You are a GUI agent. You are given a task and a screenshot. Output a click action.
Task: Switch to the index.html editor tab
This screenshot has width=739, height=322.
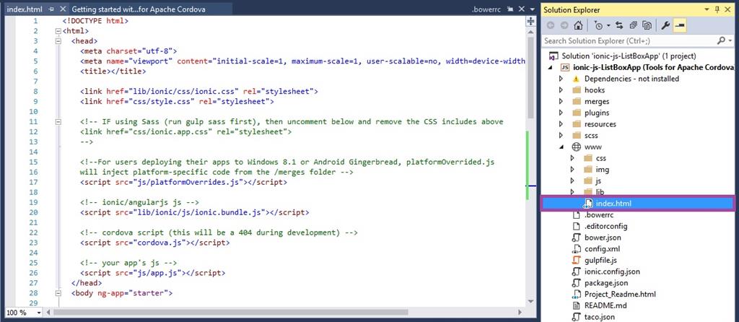coord(25,9)
